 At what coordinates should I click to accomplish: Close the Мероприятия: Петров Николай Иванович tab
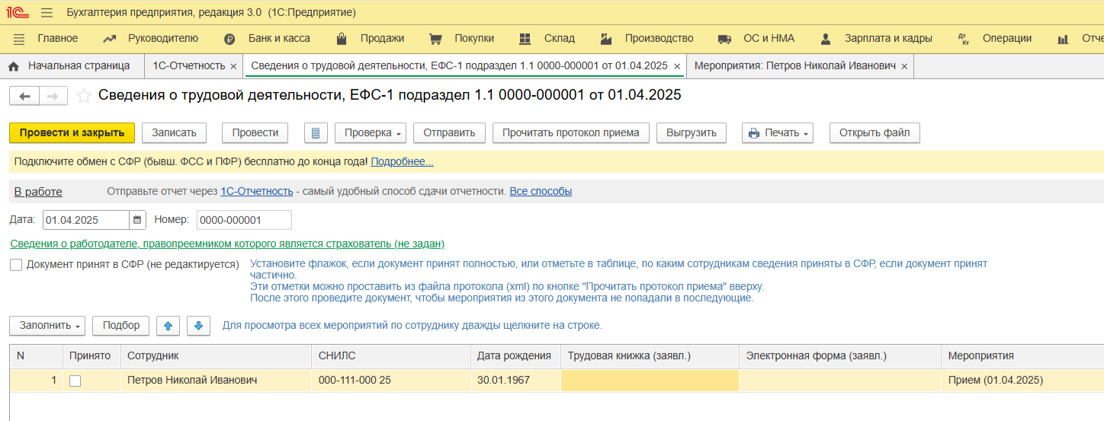coord(904,66)
